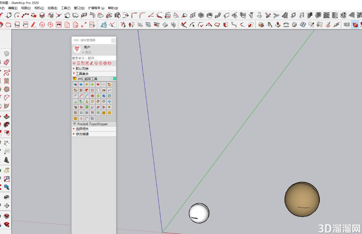Screen dimensions: 362x234
Task: Click the red magnet-shaped icon in JHS grid
Action: (x=81, y=107)
